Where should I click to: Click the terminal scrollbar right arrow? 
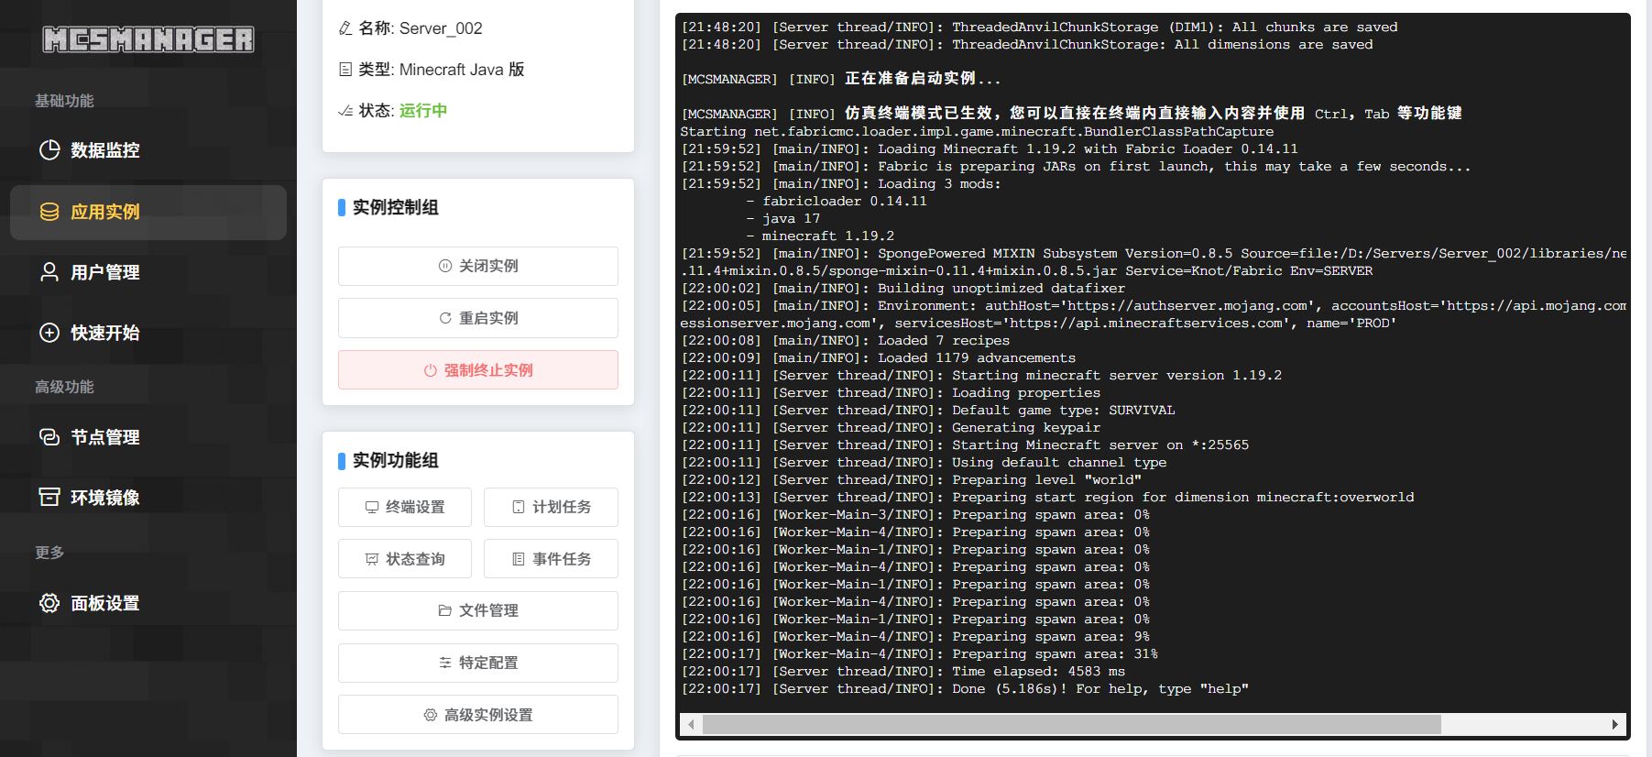1615,725
